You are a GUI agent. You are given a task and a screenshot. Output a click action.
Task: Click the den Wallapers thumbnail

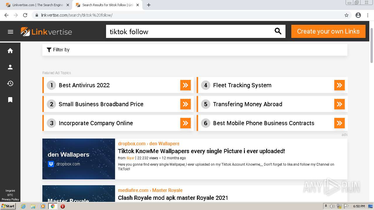point(79,159)
